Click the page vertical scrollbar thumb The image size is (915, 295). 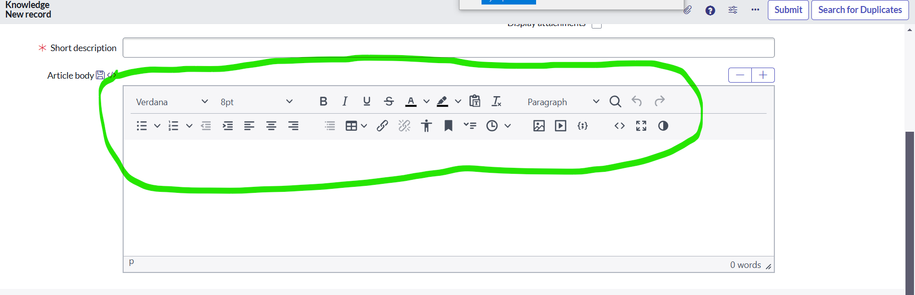click(909, 213)
